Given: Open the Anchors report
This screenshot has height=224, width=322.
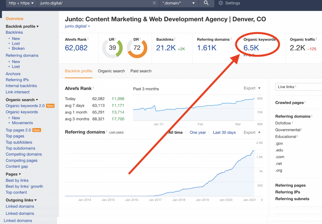Looking at the screenshot, I should [13, 74].
